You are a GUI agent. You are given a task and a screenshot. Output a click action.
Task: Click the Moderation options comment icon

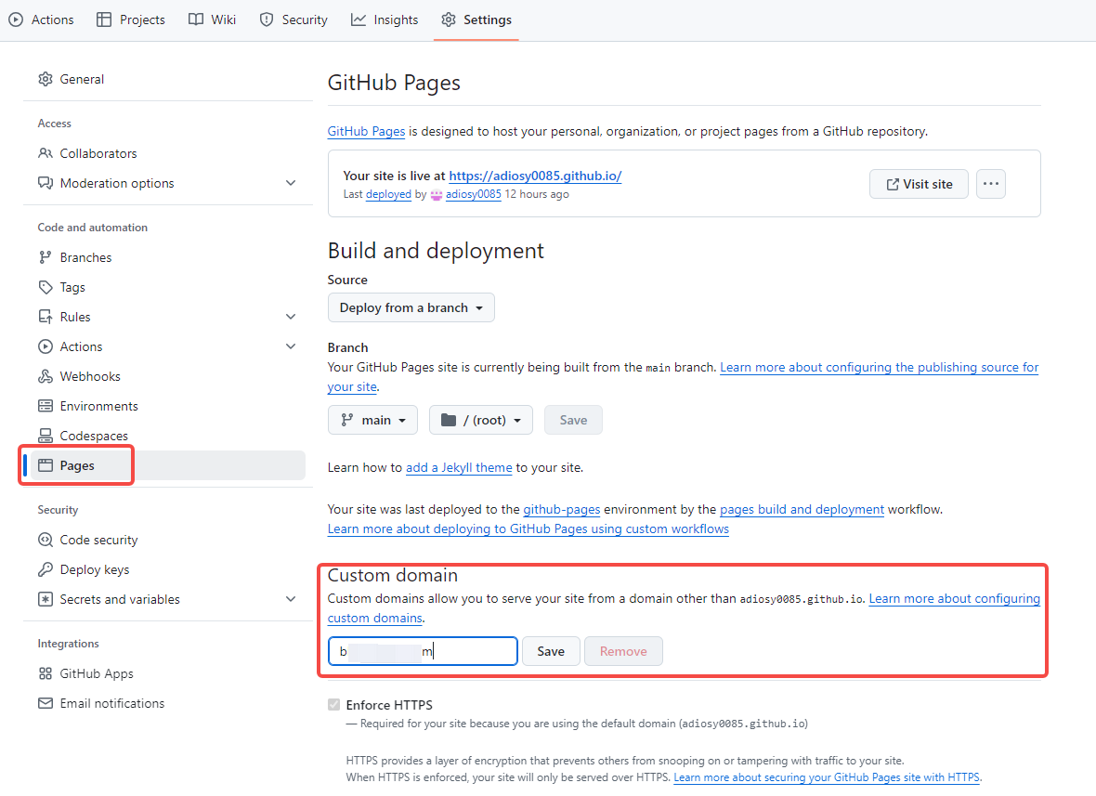(46, 183)
